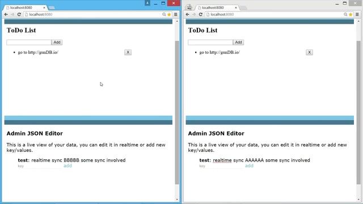The height and width of the screenshot is (204, 363).
Task: Click user profile icon in left window title bar
Action: pyautogui.click(x=147, y=3)
